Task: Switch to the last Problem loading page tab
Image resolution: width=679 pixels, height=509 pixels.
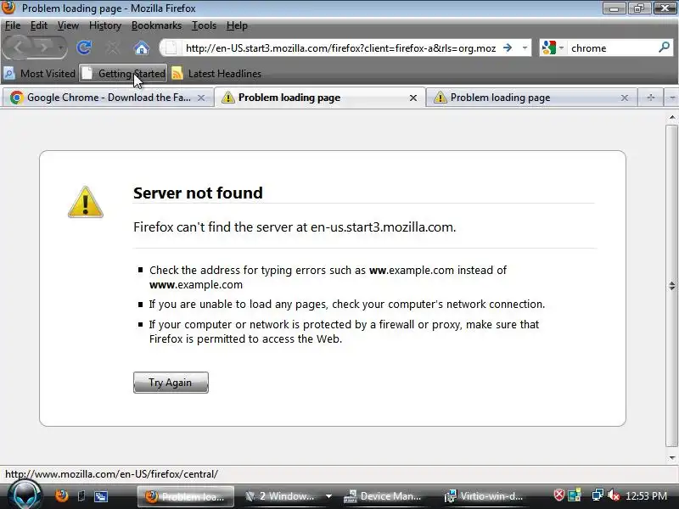Action: click(531, 98)
